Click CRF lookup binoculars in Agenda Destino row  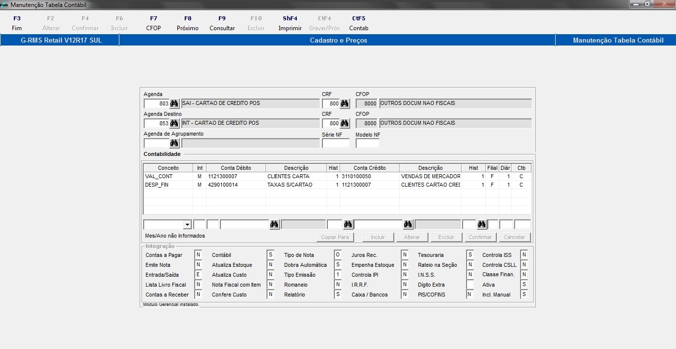coord(345,123)
